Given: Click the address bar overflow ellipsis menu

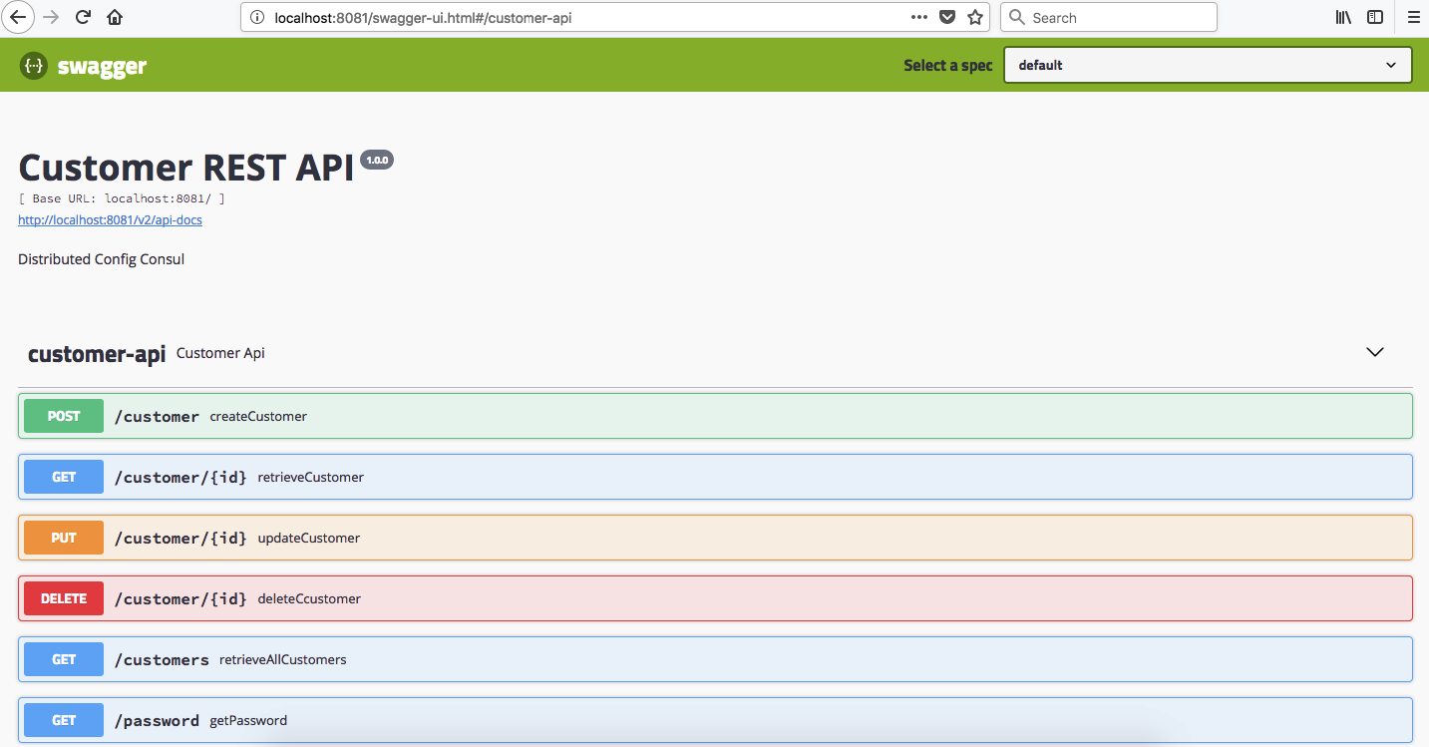Looking at the screenshot, I should coord(918,17).
